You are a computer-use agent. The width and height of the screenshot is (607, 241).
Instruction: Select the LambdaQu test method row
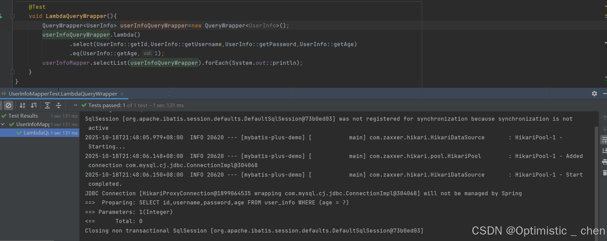pyautogui.click(x=40, y=133)
